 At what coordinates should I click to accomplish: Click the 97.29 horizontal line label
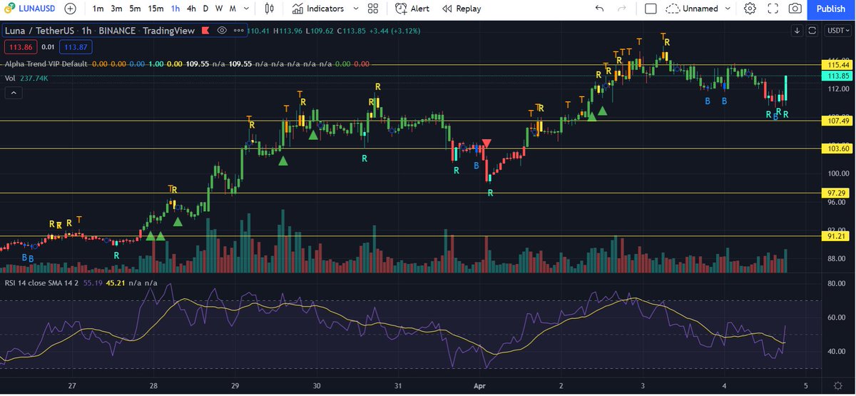pos(837,193)
